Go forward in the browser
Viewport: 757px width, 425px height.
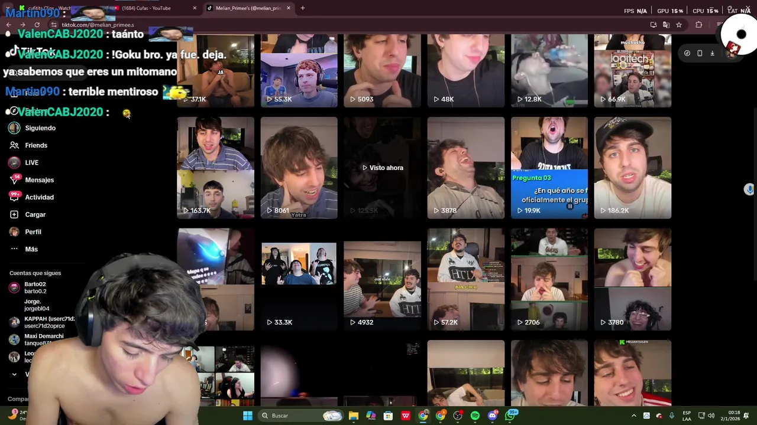pos(22,25)
